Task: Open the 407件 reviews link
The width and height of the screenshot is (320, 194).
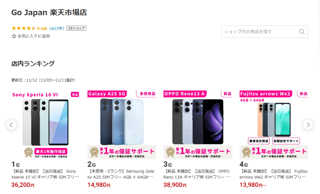Action: point(57,29)
